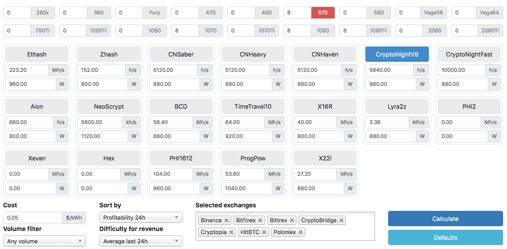
Task: Select the X16R algorithm button
Action: point(325,107)
